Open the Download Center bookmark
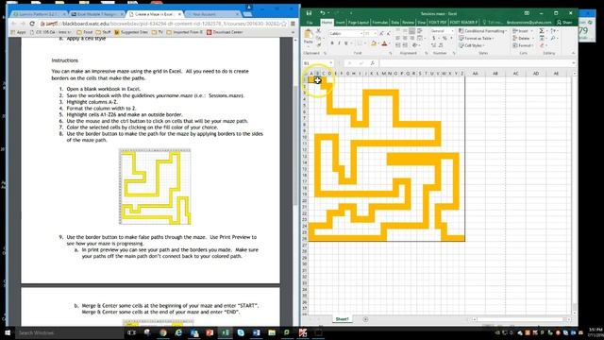Image resolution: width=604 pixels, height=340 pixels. 225,32
